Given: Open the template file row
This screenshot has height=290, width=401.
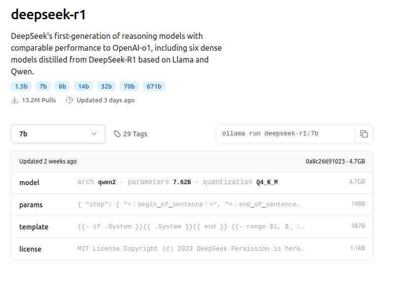Looking at the screenshot, I should click(x=192, y=226).
